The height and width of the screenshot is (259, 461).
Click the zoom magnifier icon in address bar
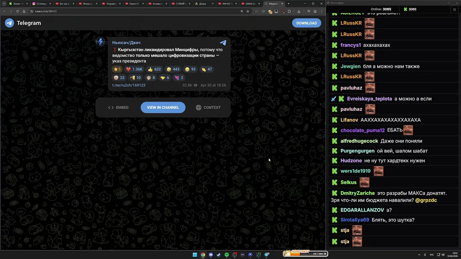[x=242, y=11]
